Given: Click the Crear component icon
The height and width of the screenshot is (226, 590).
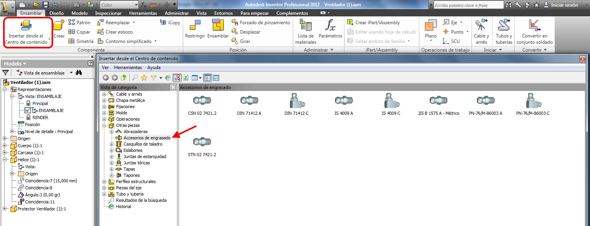Looking at the screenshot, I should click(x=59, y=29).
